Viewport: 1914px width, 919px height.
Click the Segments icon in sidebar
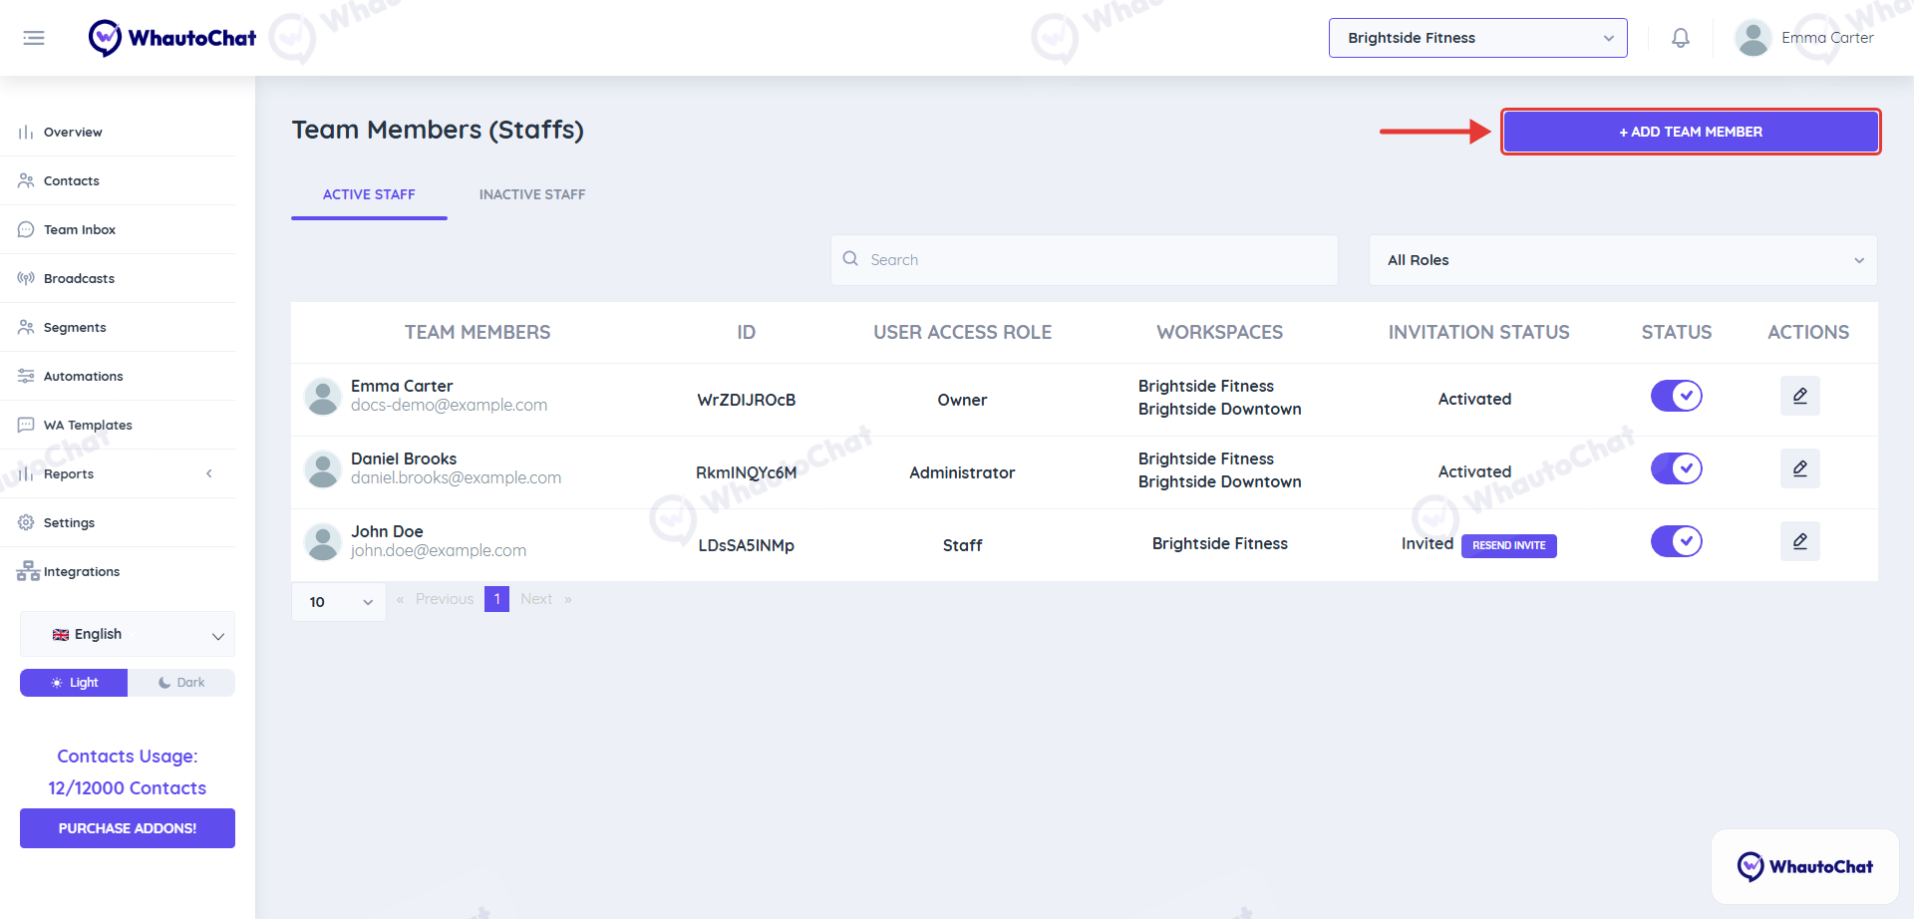(26, 327)
